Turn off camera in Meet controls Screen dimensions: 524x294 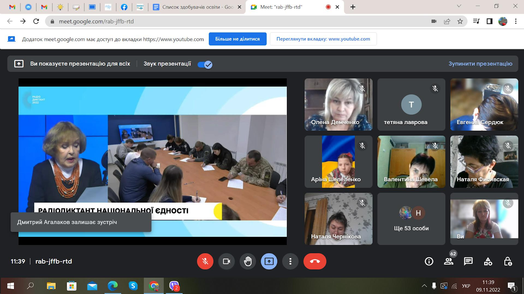226,261
